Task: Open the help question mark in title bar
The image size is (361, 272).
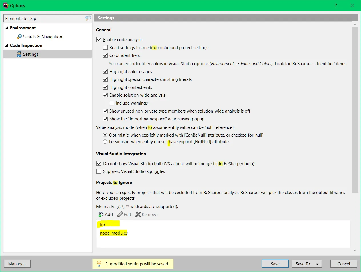Action: tap(336, 5)
